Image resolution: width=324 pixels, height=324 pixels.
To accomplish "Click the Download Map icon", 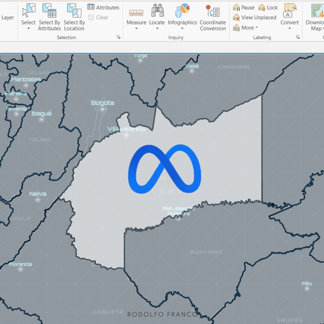I will click(x=317, y=10).
